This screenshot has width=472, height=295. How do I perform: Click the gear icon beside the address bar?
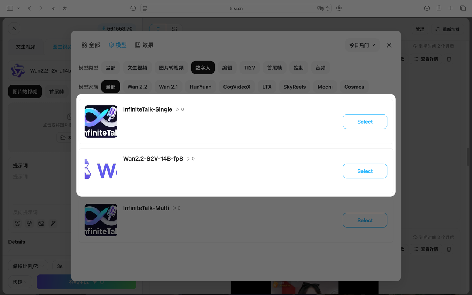[x=339, y=8]
